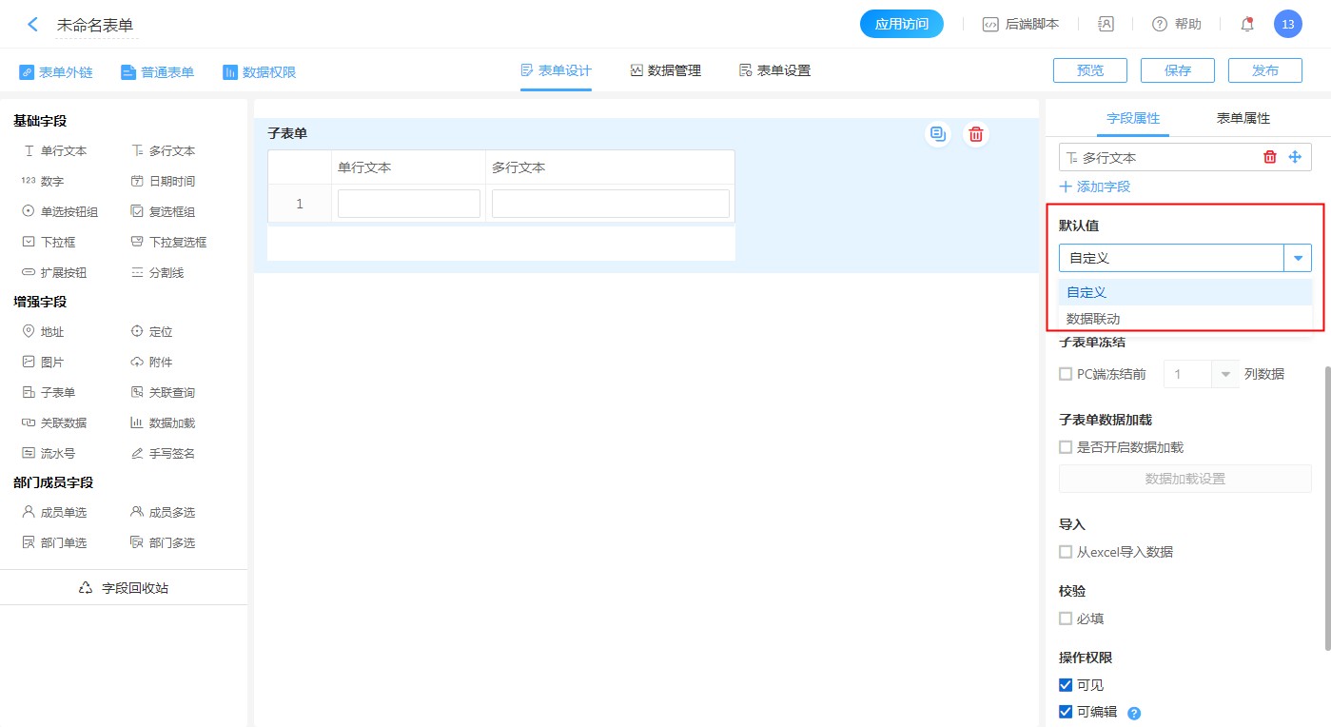This screenshot has width=1331, height=727.
Task: Select 数据联动 from default value dropdown
Action: coord(1093,319)
